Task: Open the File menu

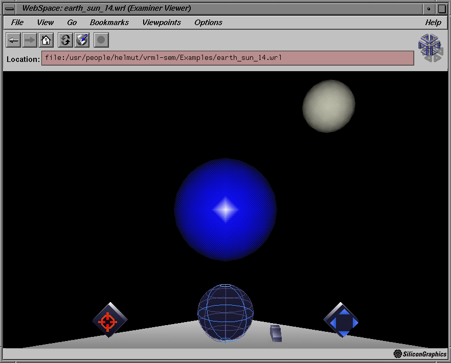Action: point(17,23)
